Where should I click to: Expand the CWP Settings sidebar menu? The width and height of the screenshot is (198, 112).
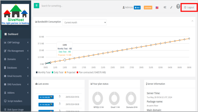tap(16, 42)
